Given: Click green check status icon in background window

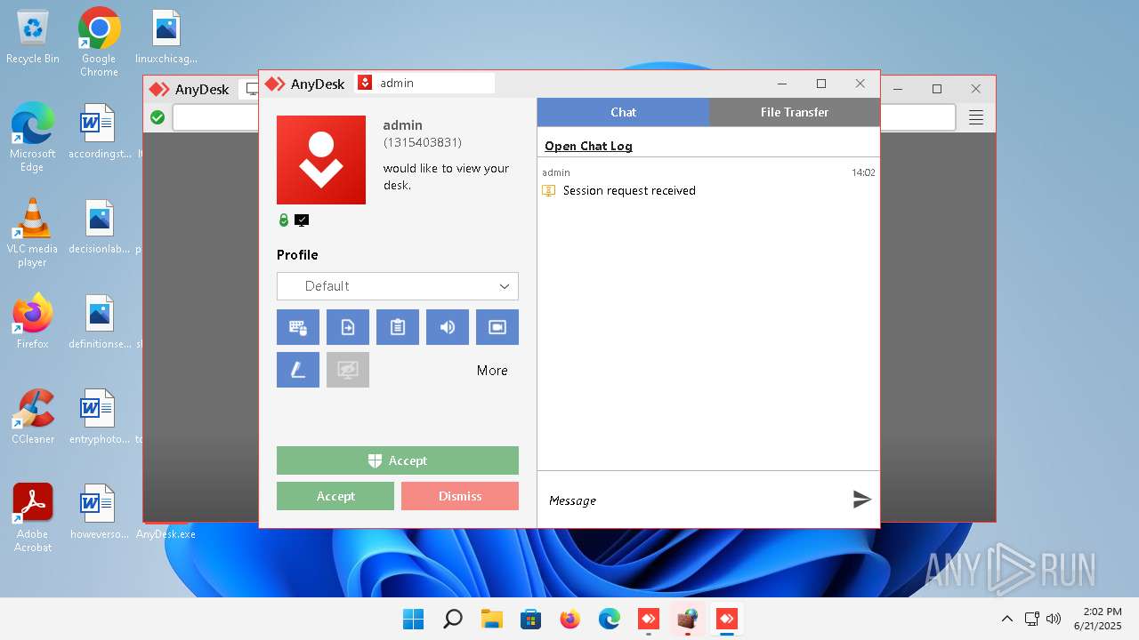Looking at the screenshot, I should point(158,117).
